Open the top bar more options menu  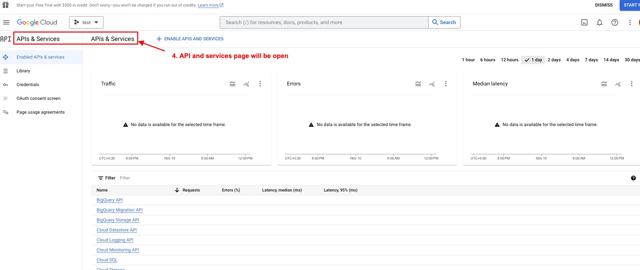pos(630,22)
